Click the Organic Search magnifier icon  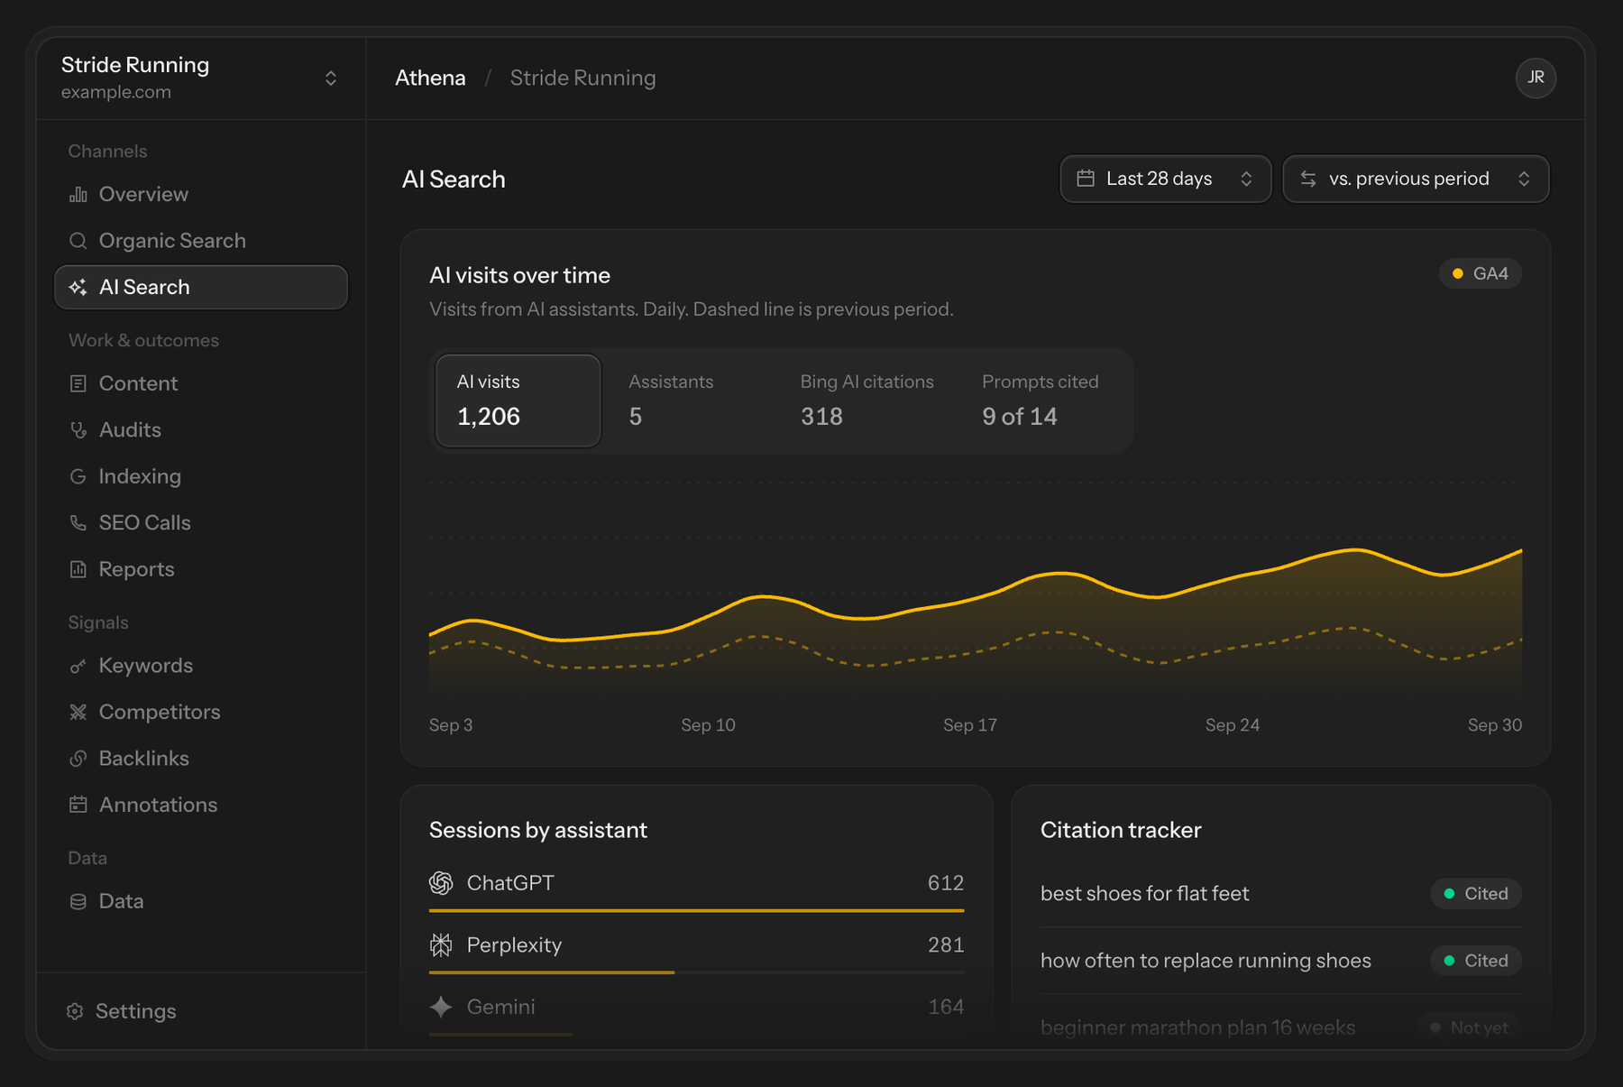(78, 241)
